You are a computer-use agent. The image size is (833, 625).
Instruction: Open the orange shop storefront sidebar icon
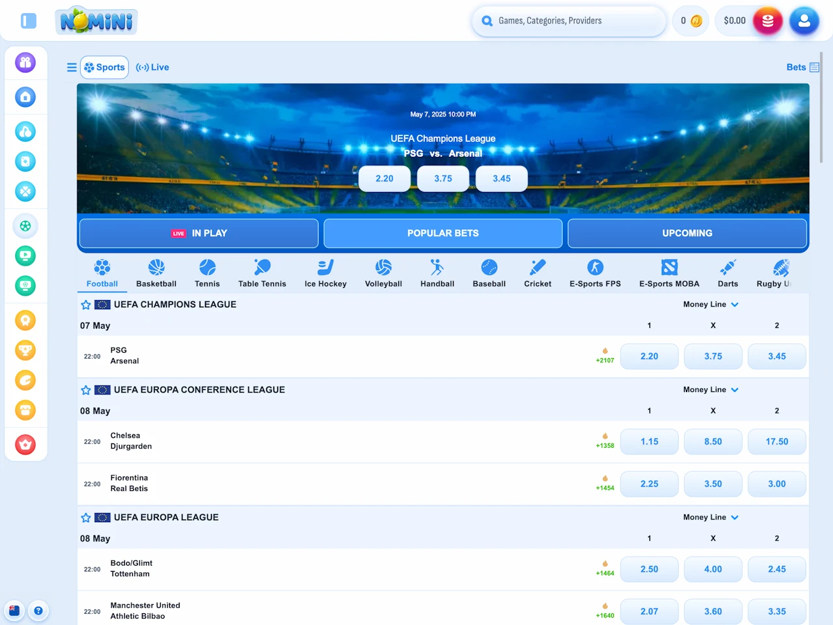[25, 410]
